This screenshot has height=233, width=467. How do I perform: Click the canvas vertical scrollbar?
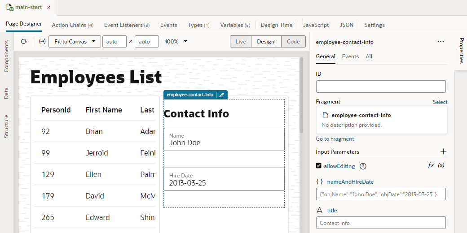click(x=301, y=95)
